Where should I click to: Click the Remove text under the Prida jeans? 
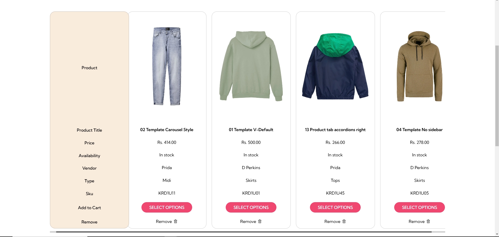coord(164,221)
